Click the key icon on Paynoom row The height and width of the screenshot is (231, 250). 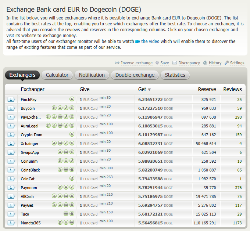[x=72, y=188]
